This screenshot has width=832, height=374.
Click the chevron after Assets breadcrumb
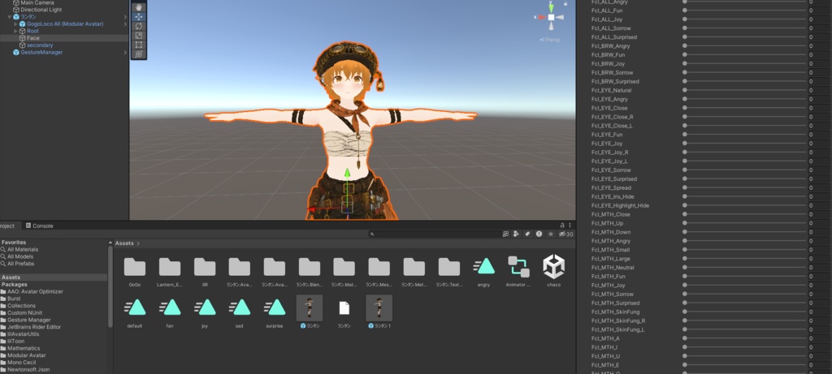[x=138, y=243]
